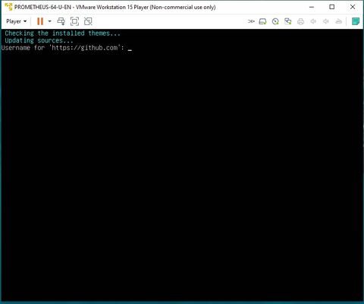The width and height of the screenshot is (364, 304).
Task: Open the hard disk device icon
Action: 262,21
